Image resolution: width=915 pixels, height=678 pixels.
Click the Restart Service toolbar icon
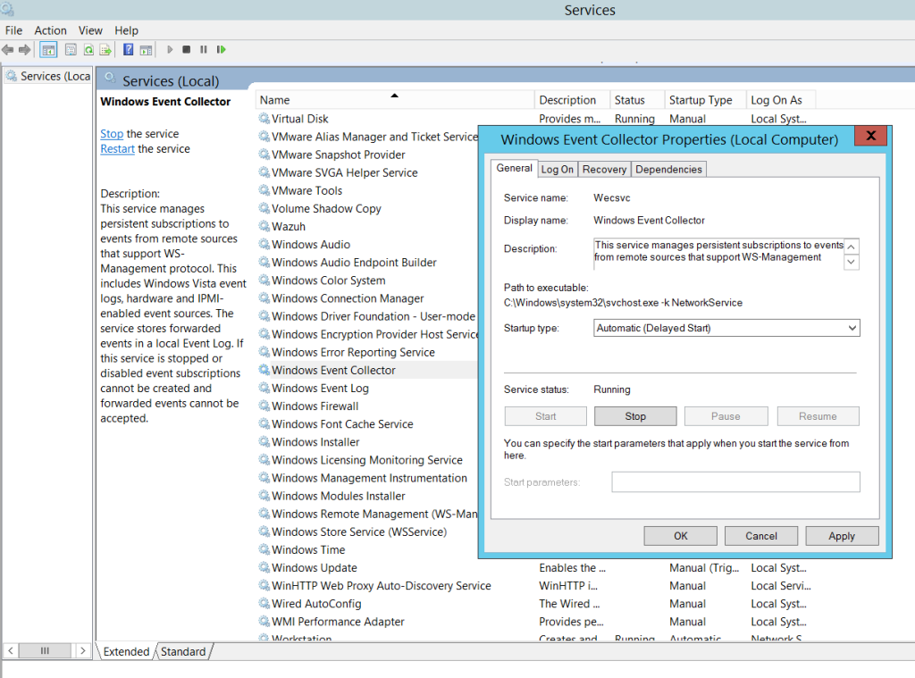pos(220,49)
